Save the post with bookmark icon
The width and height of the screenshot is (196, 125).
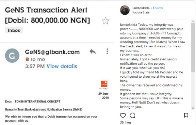tap(186, 115)
